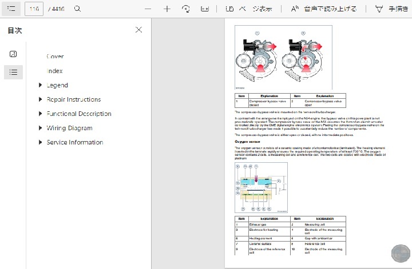Edit the page number field
The image size is (412, 269).
click(34, 9)
